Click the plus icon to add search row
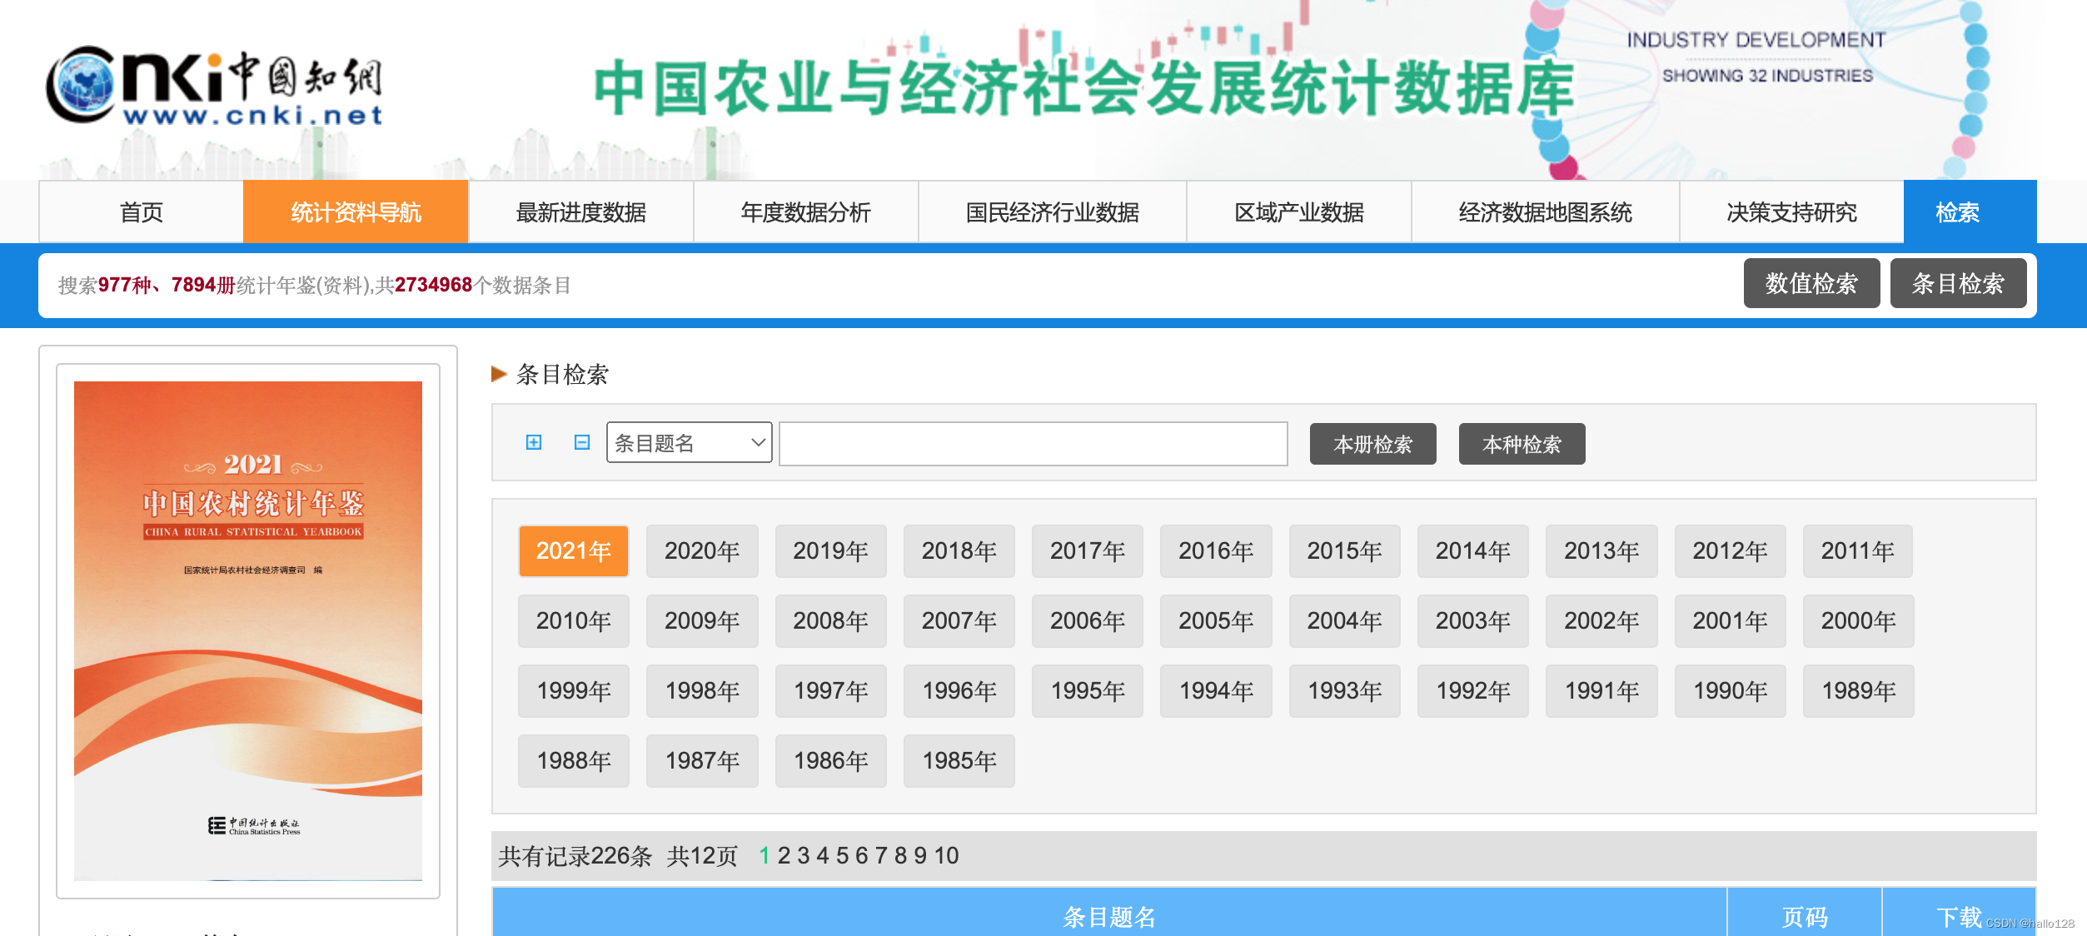The height and width of the screenshot is (936, 2087). (x=534, y=442)
